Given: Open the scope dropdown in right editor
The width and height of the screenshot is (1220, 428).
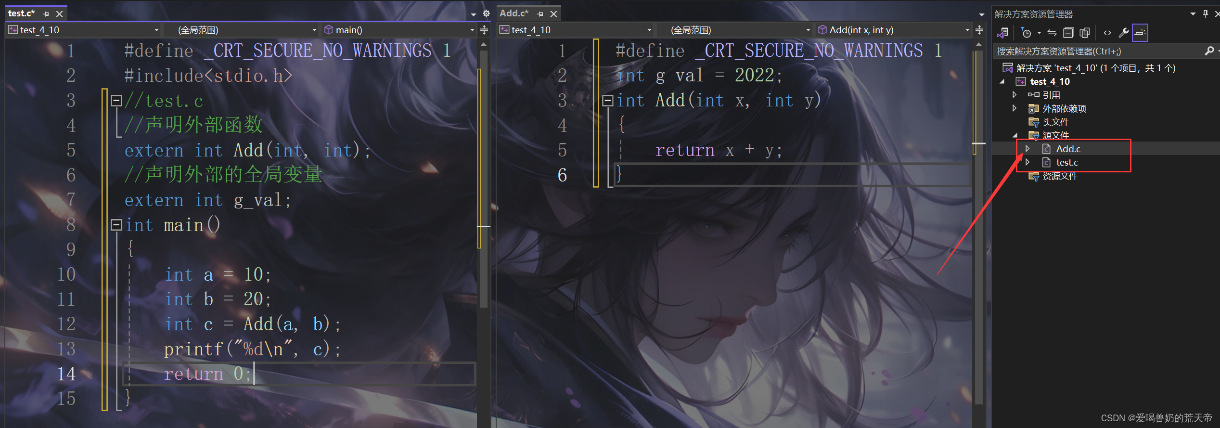Looking at the screenshot, I should pyautogui.click(x=734, y=30).
